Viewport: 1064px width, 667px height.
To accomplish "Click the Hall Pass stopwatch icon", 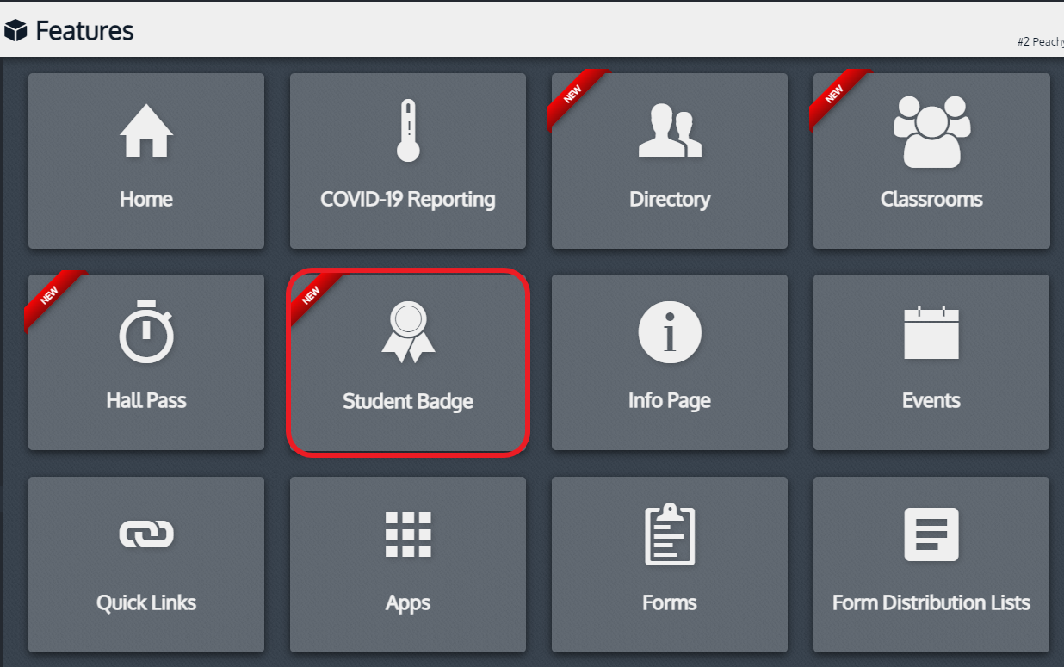I will point(146,332).
